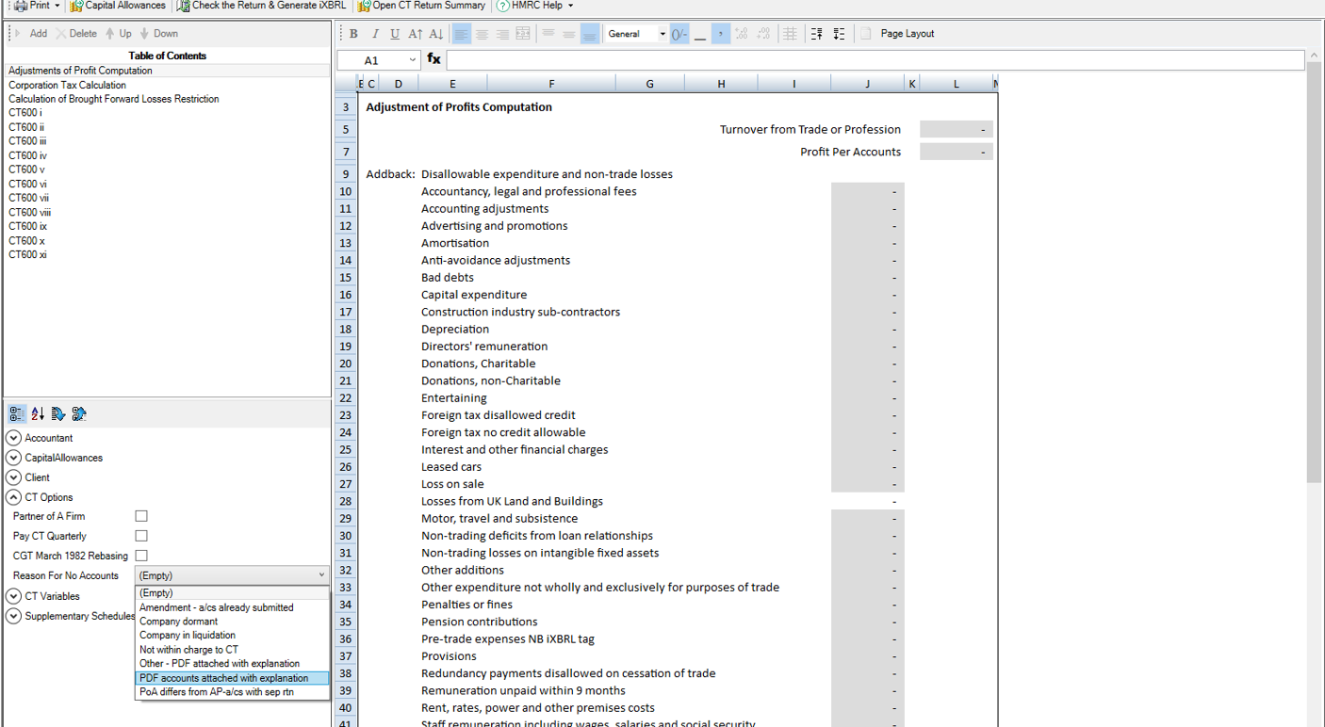Go to the CT600 v page
1325x727 pixels.
tap(26, 170)
